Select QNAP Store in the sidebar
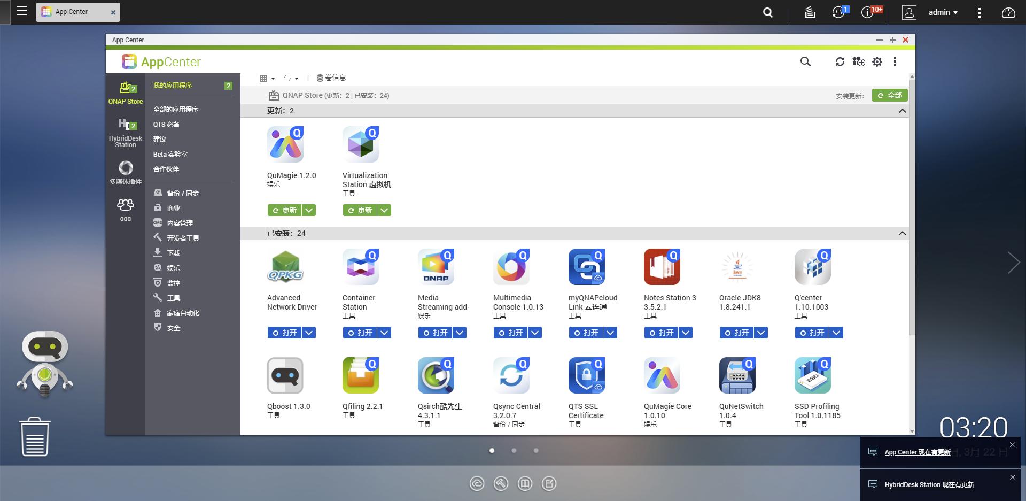The image size is (1026, 501). point(126,93)
